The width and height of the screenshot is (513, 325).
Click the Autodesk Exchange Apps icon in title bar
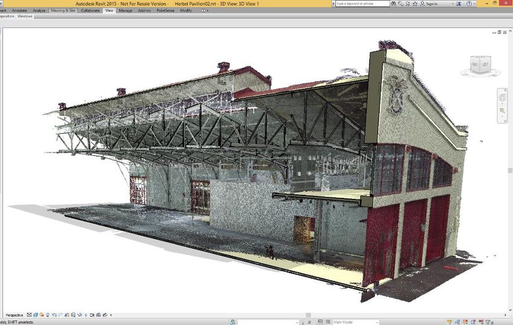click(x=459, y=4)
